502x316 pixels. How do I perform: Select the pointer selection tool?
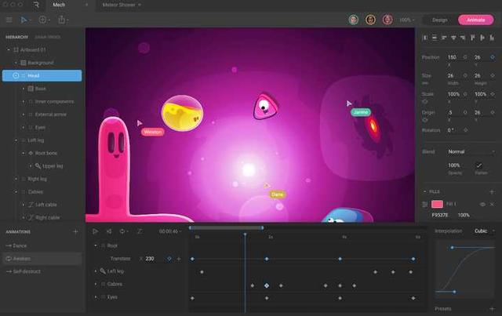click(24, 20)
